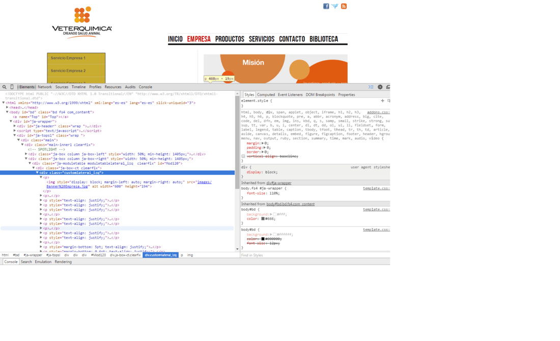The image size is (560, 341).
Task: Open the PRODUCTOS menu item
Action: 230,39
